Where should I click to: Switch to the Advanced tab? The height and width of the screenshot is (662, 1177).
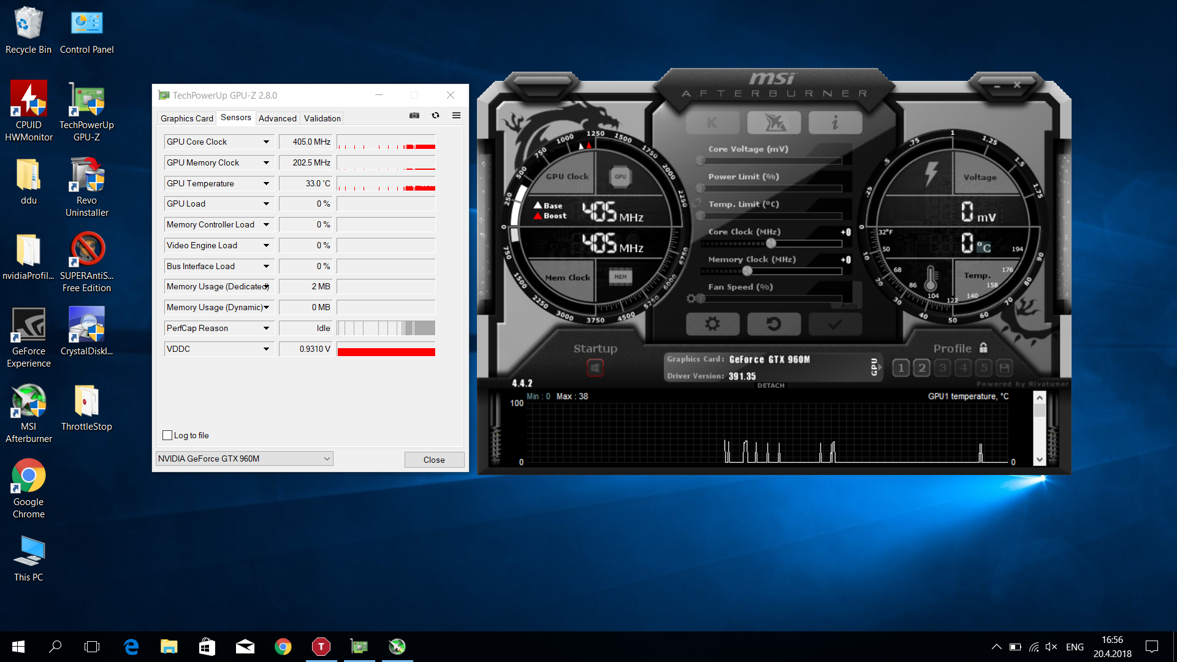pos(278,118)
